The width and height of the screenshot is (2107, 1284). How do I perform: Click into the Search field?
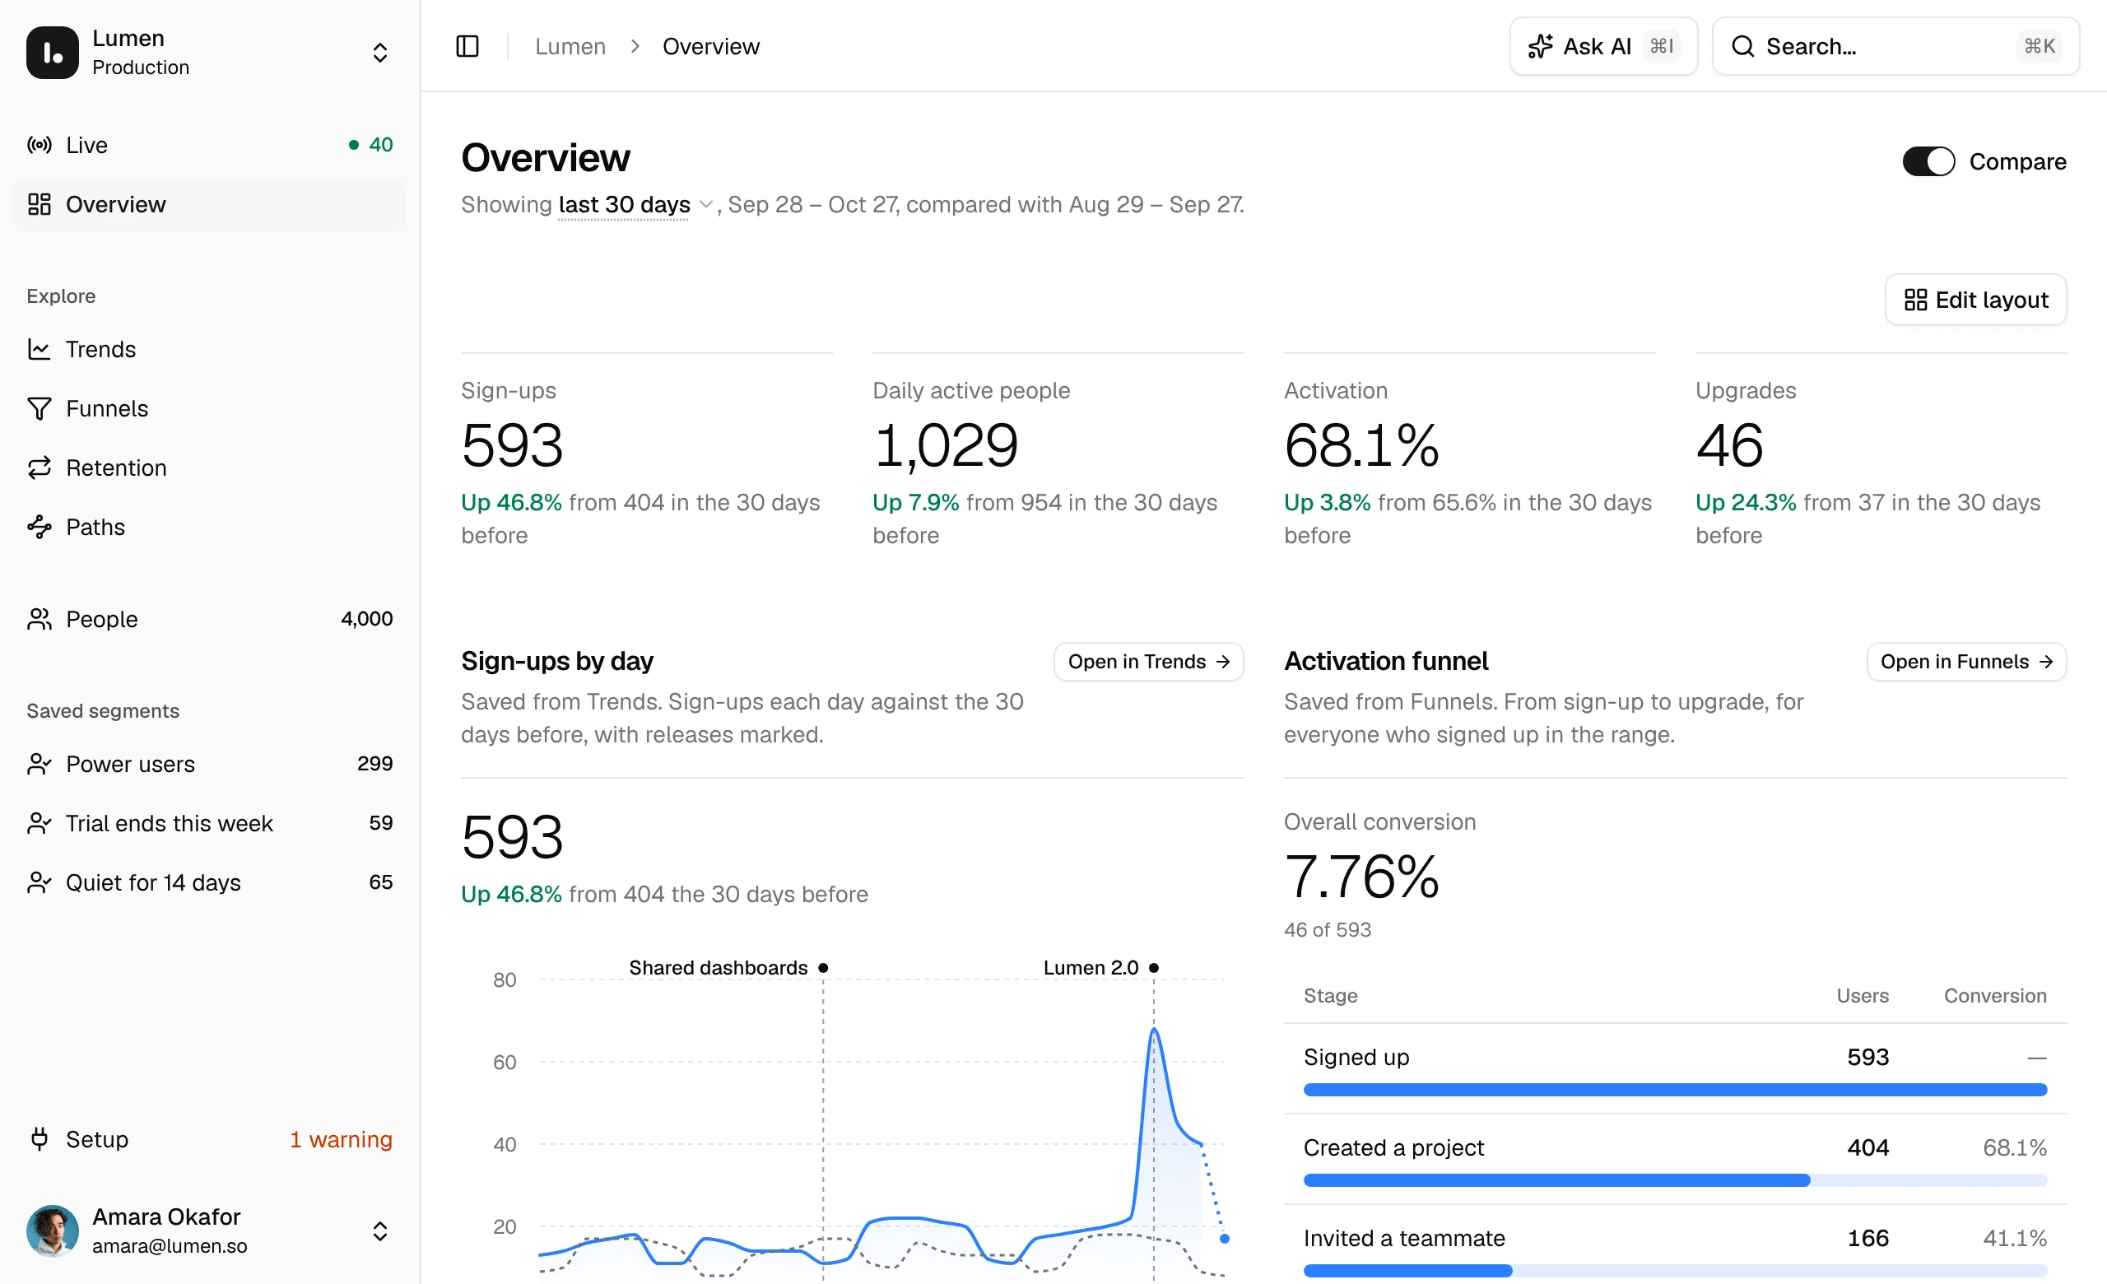pos(1895,46)
